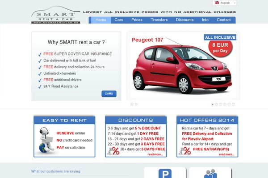The image size is (268, 178).
Task: Open the Contact menu item
Action: point(224,20)
